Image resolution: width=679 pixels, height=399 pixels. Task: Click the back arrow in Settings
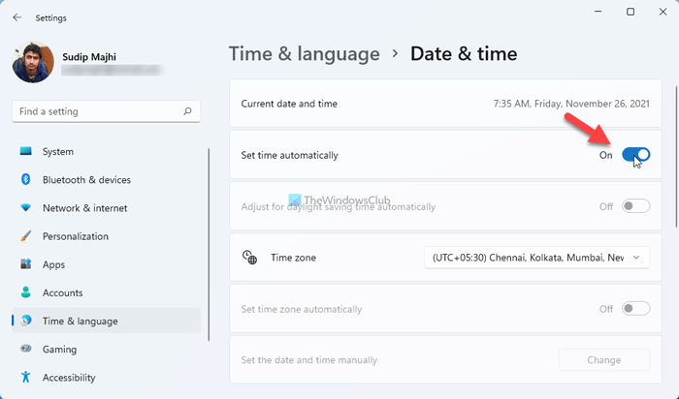pos(17,16)
